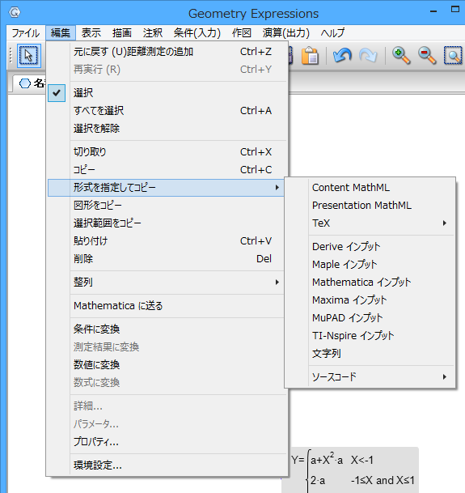The image size is (465, 493).
Task: Select the arrow selection tool icon
Action: click(28, 56)
